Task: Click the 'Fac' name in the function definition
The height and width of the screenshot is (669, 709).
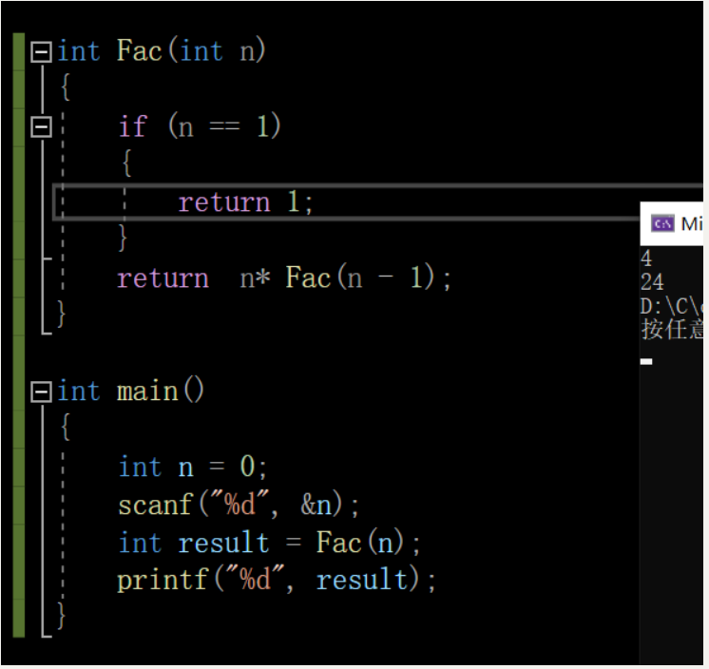Action: (x=140, y=50)
